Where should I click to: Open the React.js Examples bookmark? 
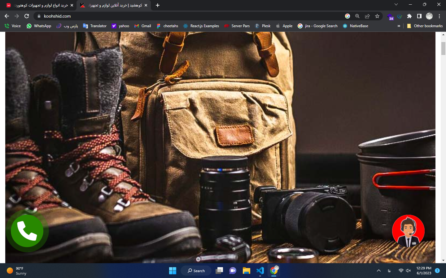coord(201,26)
